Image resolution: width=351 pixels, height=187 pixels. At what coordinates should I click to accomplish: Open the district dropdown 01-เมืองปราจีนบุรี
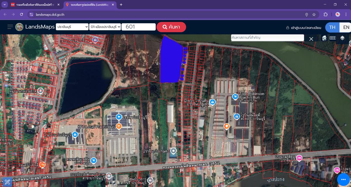(105, 27)
